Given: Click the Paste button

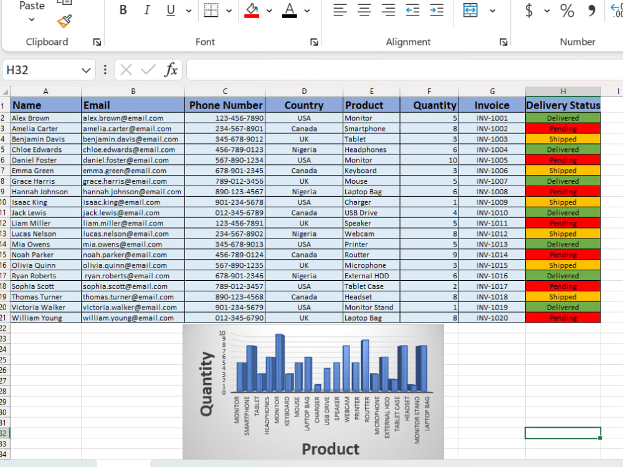Looking at the screenshot, I should pos(32,6).
